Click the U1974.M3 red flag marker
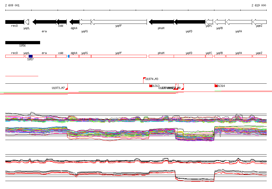 [144, 79]
